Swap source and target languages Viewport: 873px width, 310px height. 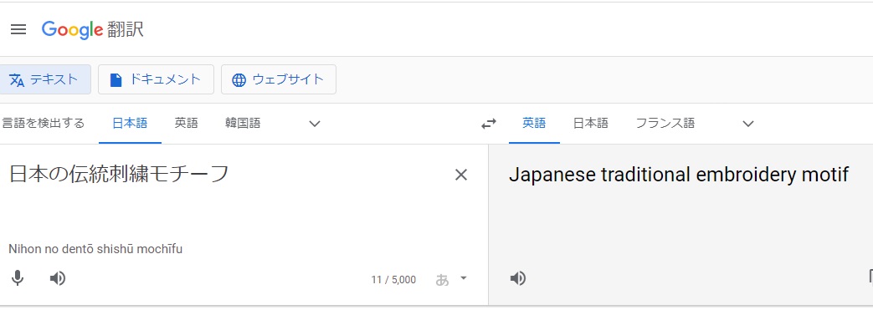(489, 124)
